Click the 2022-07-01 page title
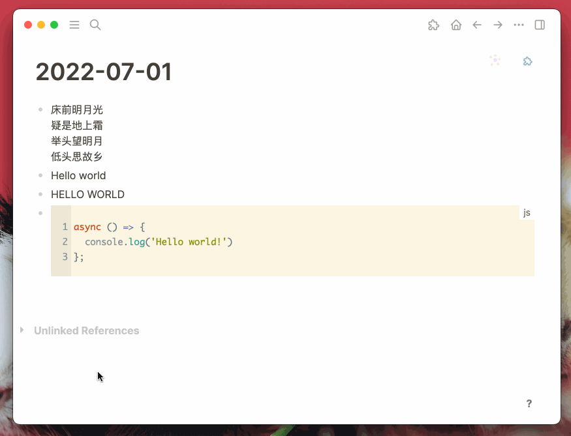 [x=104, y=72]
